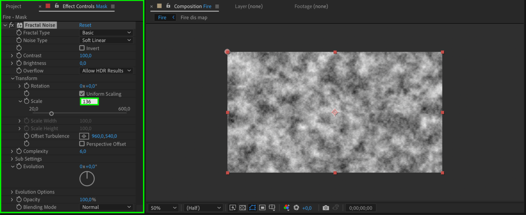Take snapshot with the camera icon
This screenshot has width=526, height=215.
tap(326, 208)
